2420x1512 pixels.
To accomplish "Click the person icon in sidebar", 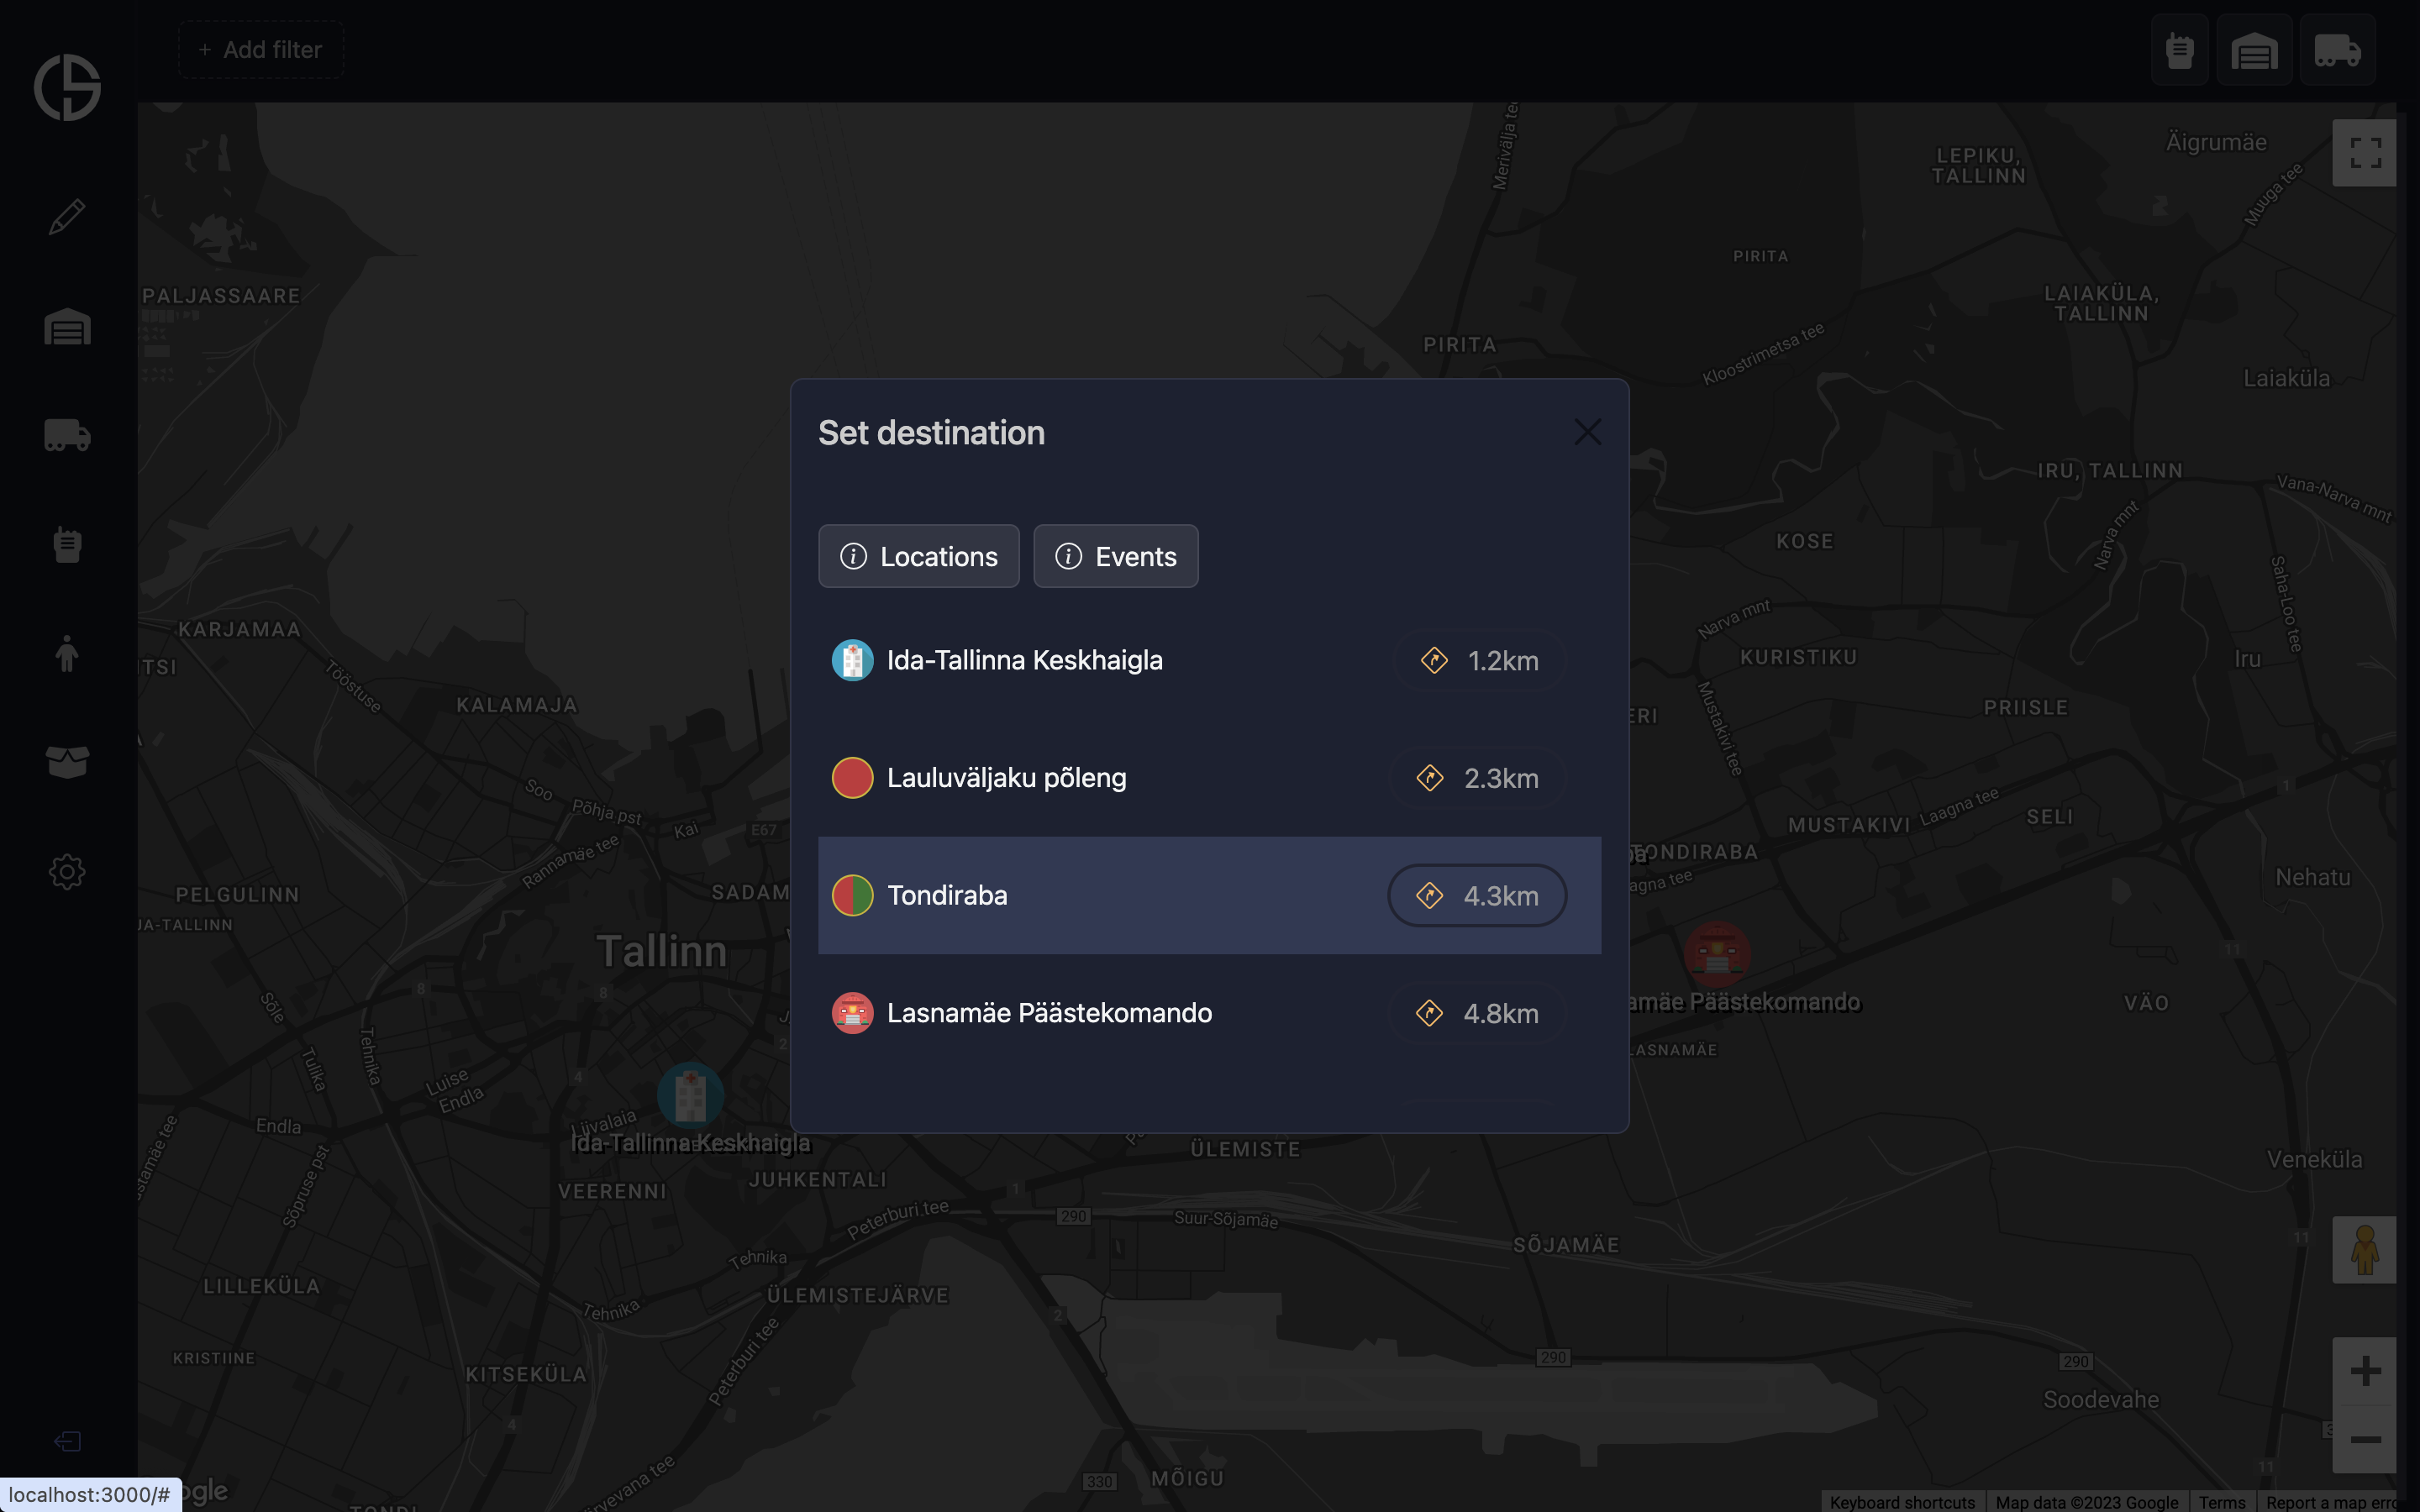I will click(67, 654).
